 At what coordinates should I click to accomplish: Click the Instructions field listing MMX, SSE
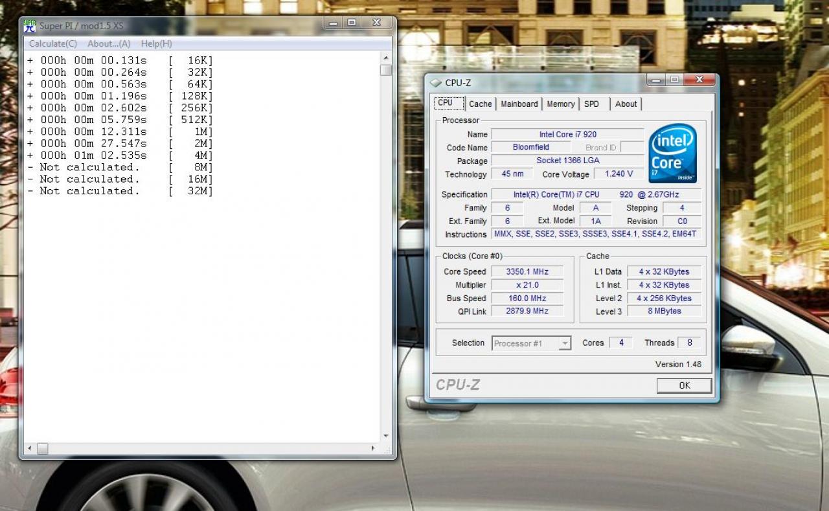coord(596,234)
